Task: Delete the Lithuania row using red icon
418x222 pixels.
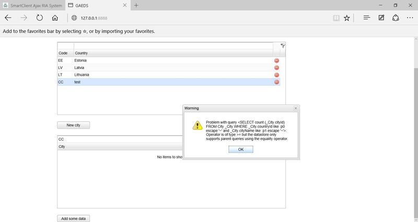Action: coord(277,75)
